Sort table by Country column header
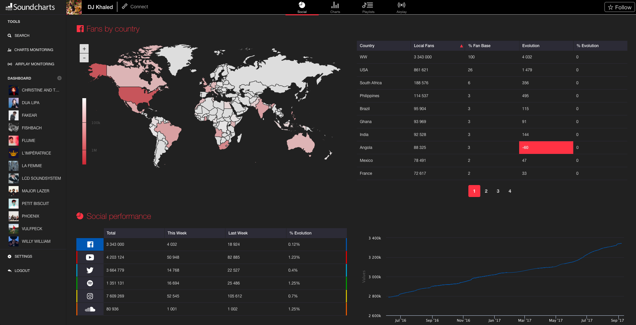The width and height of the screenshot is (636, 325). pyautogui.click(x=367, y=46)
